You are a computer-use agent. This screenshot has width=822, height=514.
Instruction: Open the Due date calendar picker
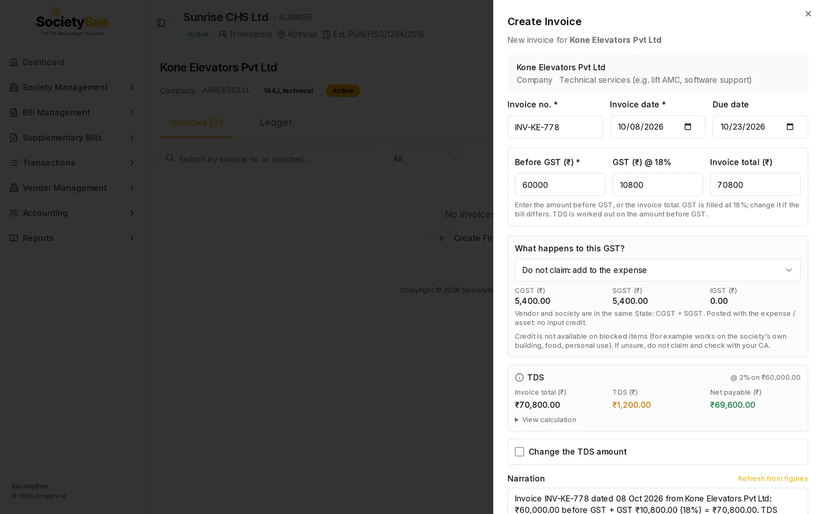coord(790,126)
